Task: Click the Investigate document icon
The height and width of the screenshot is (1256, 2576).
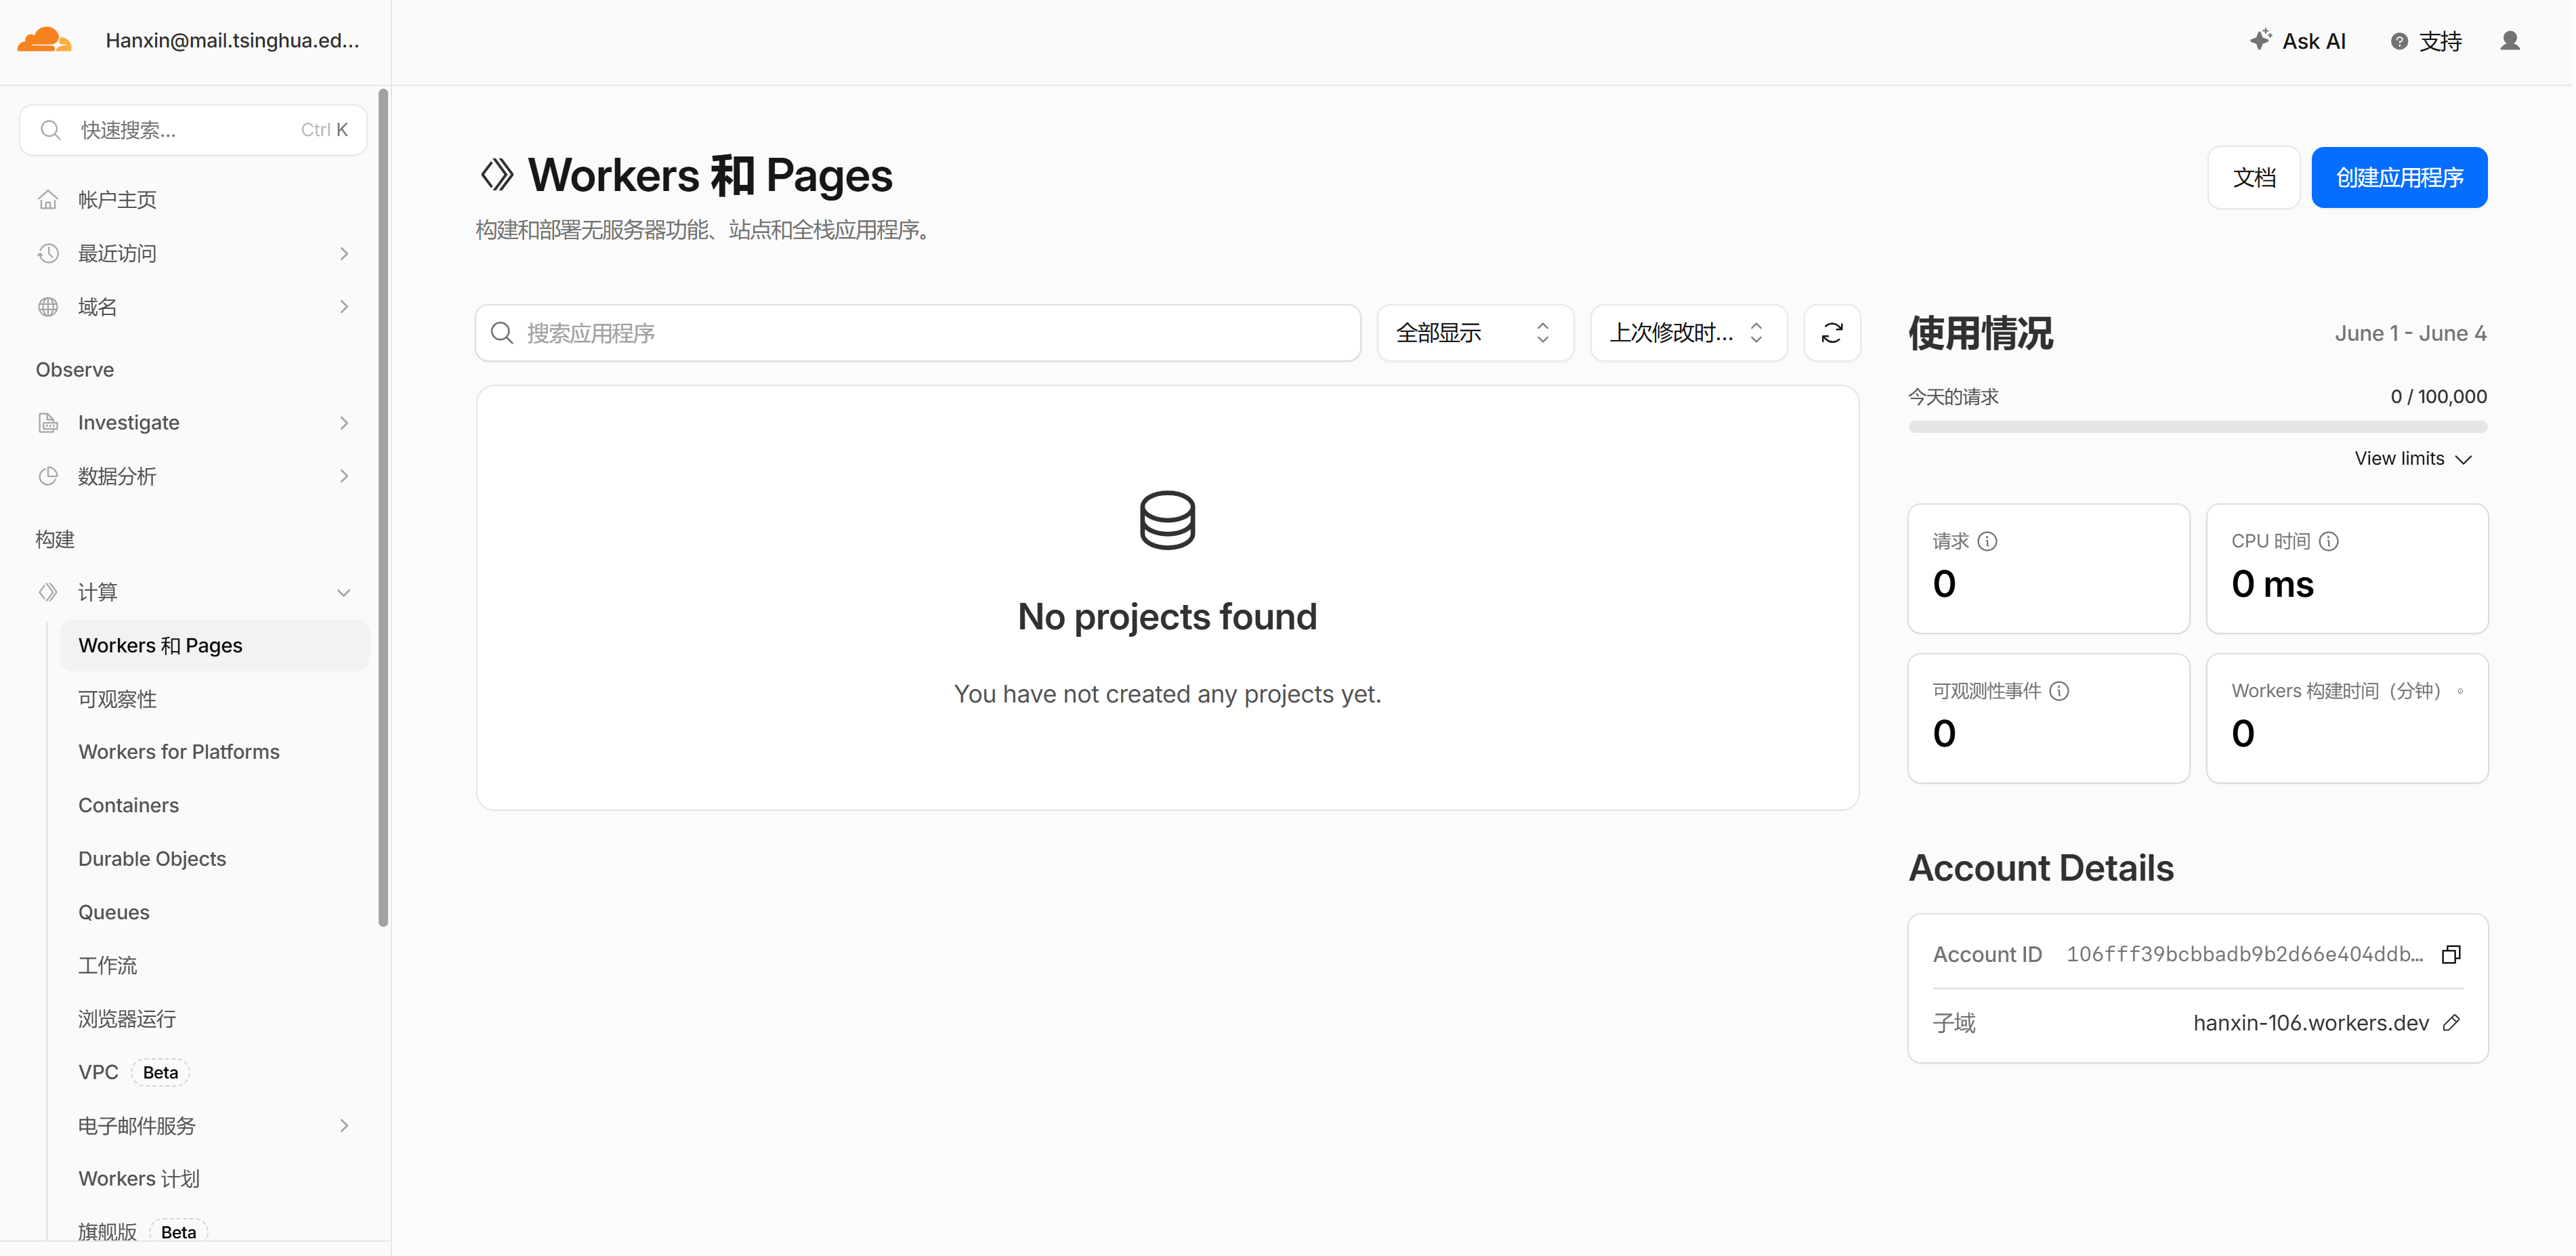Action: [48, 423]
